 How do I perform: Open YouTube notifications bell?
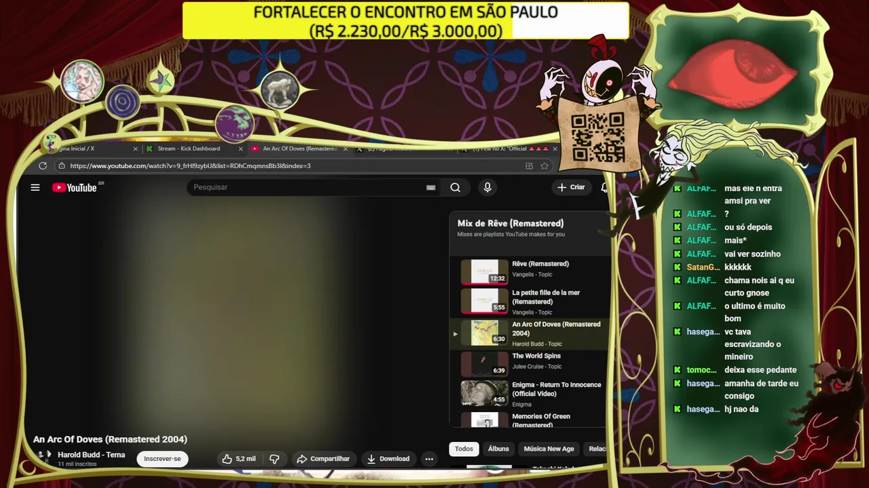[x=604, y=188]
